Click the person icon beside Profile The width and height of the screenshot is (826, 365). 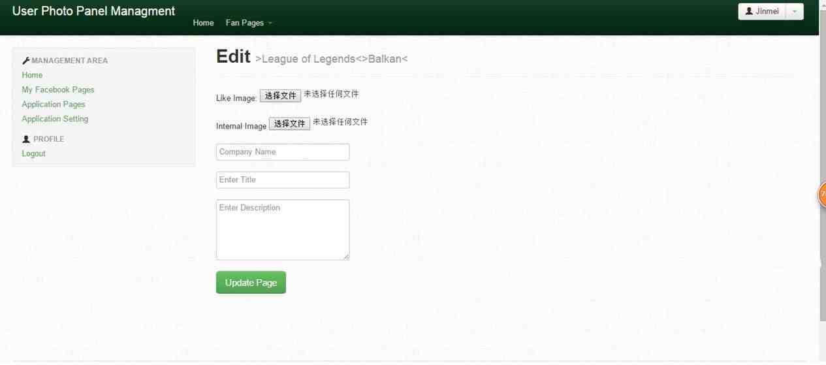click(26, 139)
